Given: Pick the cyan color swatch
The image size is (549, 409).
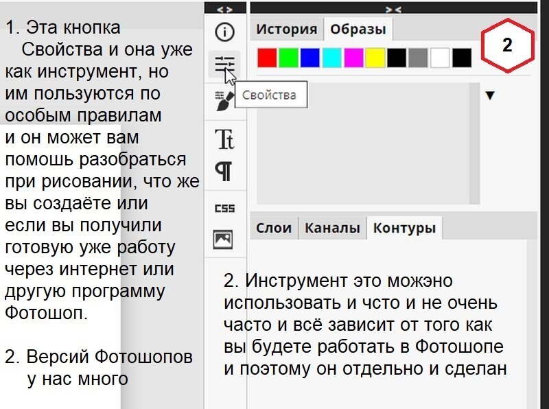Looking at the screenshot, I should (331, 58).
